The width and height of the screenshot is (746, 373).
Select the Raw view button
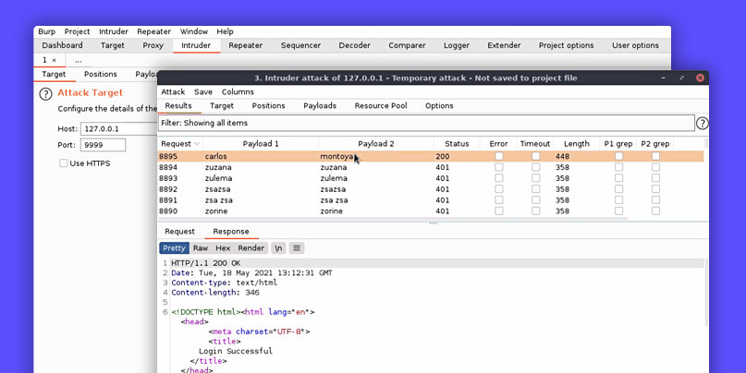pos(201,248)
